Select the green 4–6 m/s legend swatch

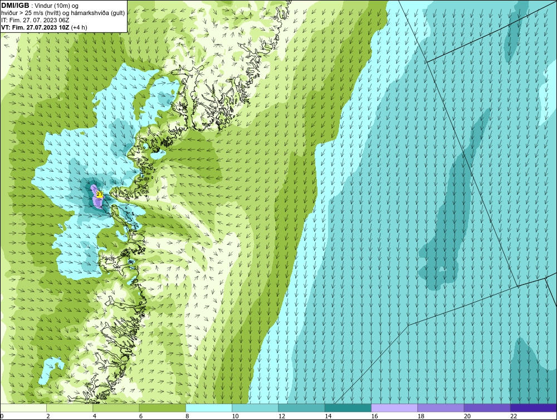[x=116, y=408]
